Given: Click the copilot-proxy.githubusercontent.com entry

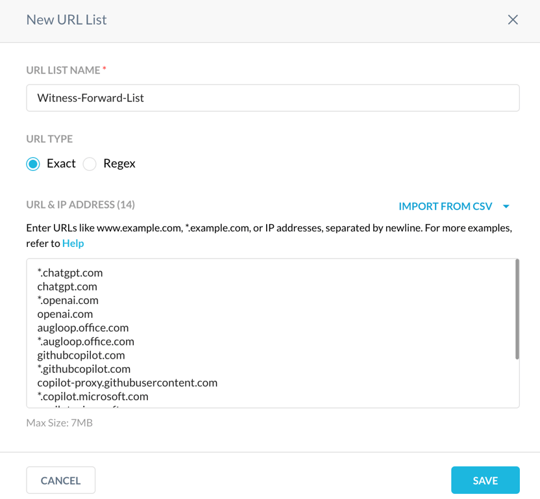Looking at the screenshot, I should pos(127,383).
